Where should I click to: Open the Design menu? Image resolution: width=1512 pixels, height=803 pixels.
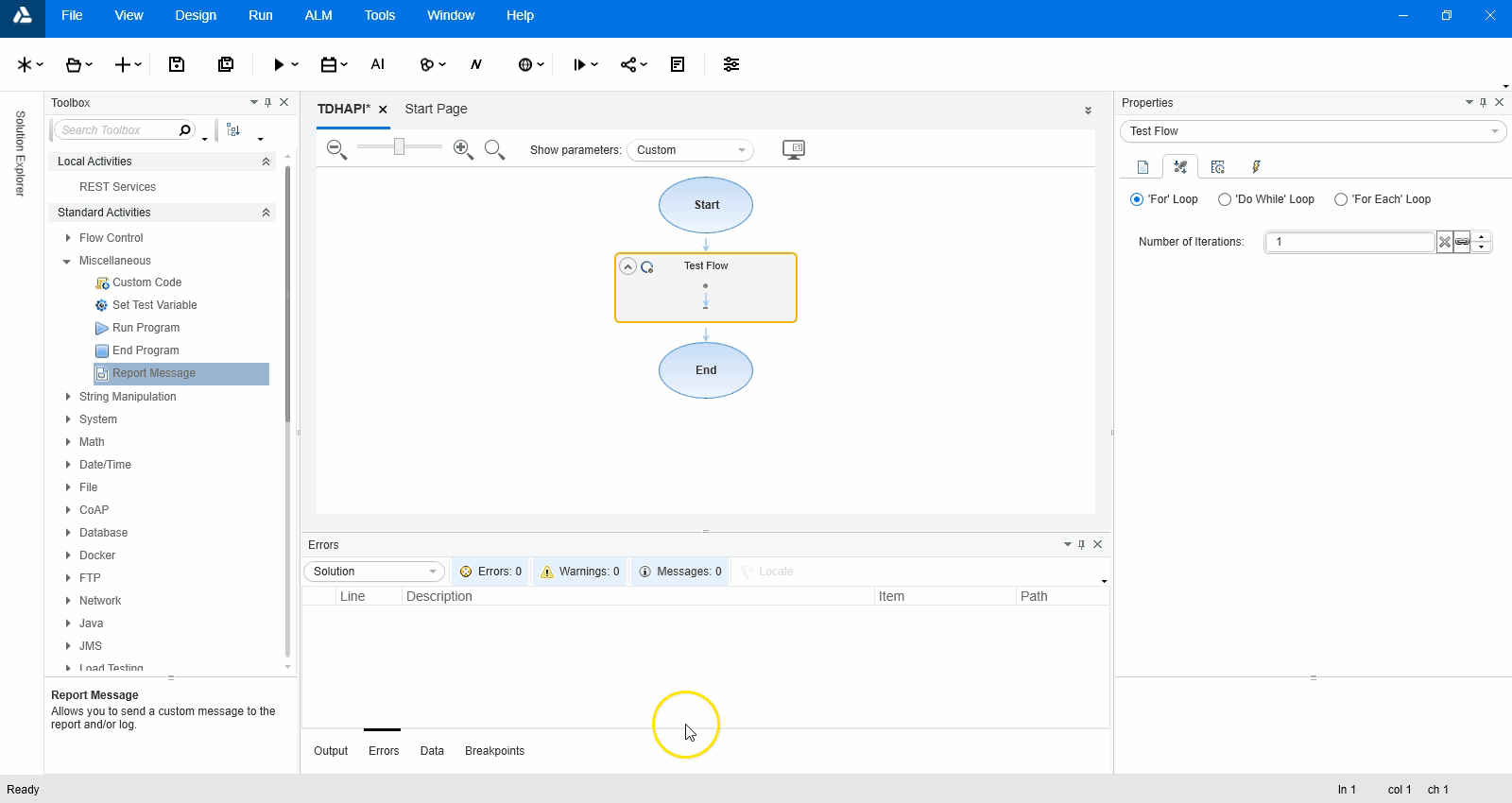(x=196, y=15)
